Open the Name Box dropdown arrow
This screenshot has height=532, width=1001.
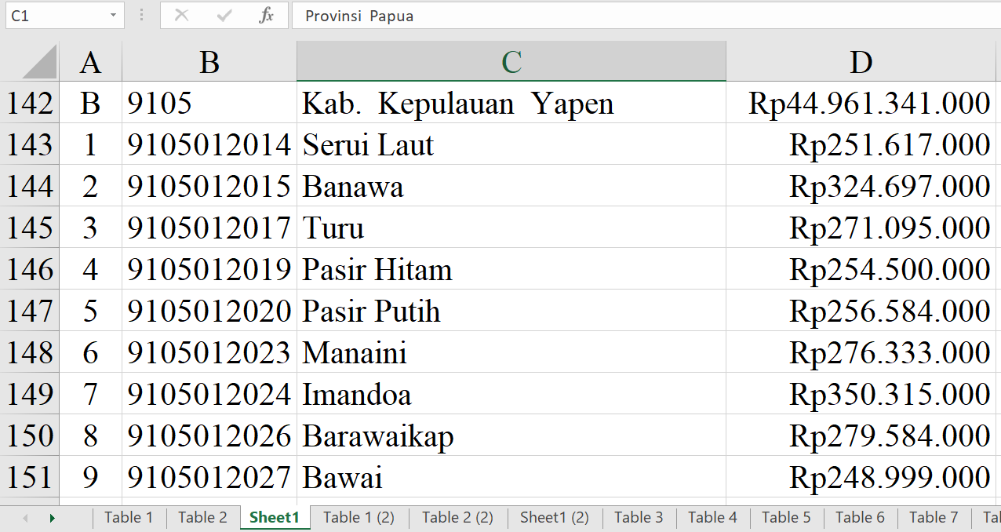click(x=113, y=16)
